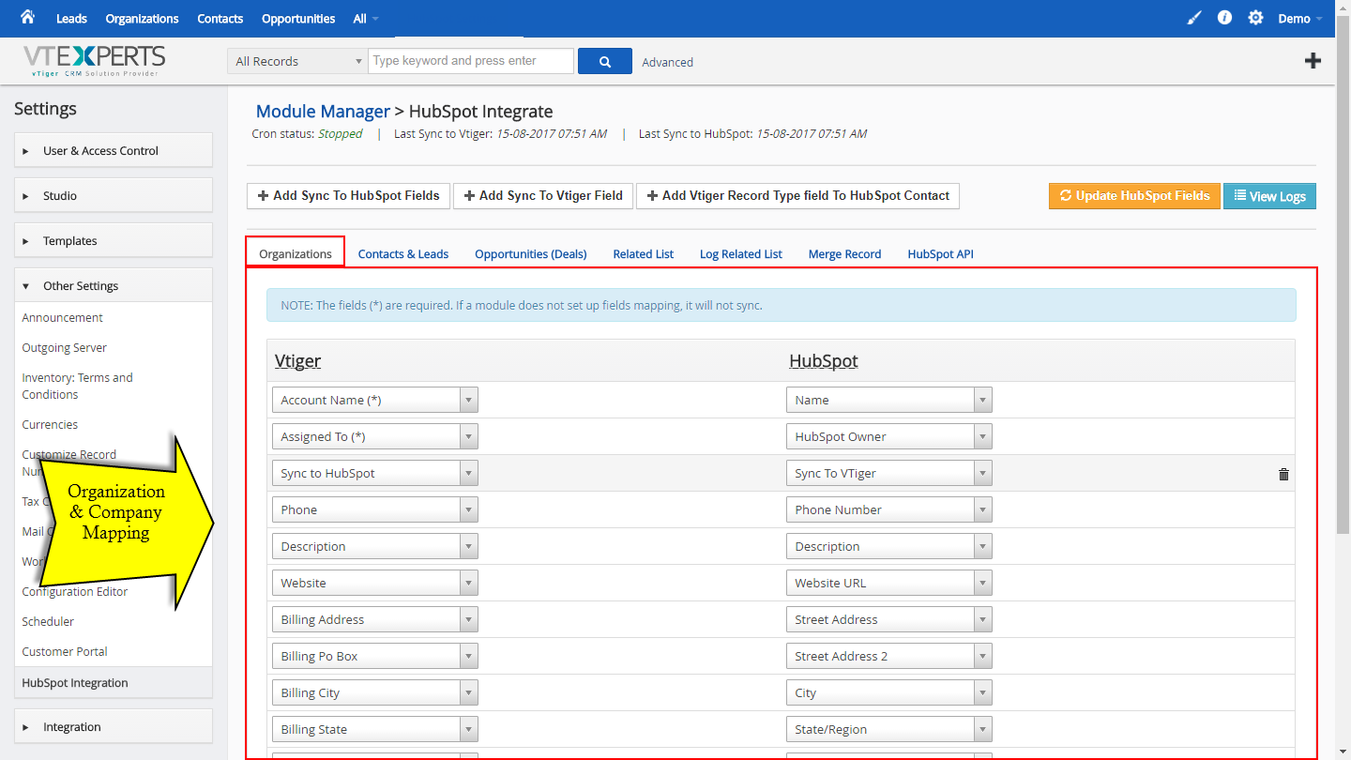
Task: Open the Billing City Vtiger dropdown
Action: pos(375,692)
